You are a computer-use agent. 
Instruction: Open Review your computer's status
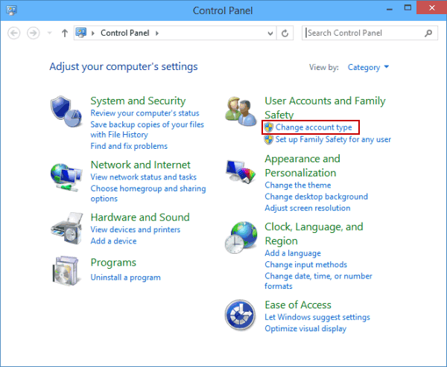tap(145, 113)
